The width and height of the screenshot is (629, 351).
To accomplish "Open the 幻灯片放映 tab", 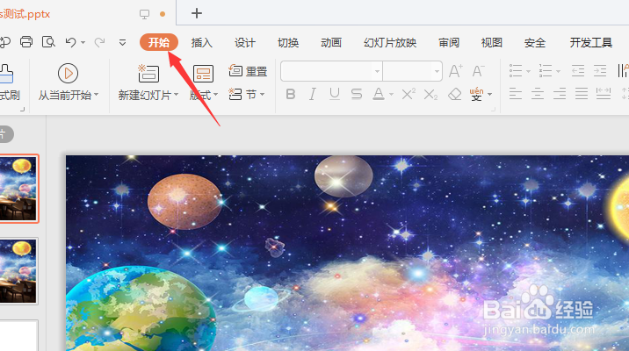I will pos(390,42).
